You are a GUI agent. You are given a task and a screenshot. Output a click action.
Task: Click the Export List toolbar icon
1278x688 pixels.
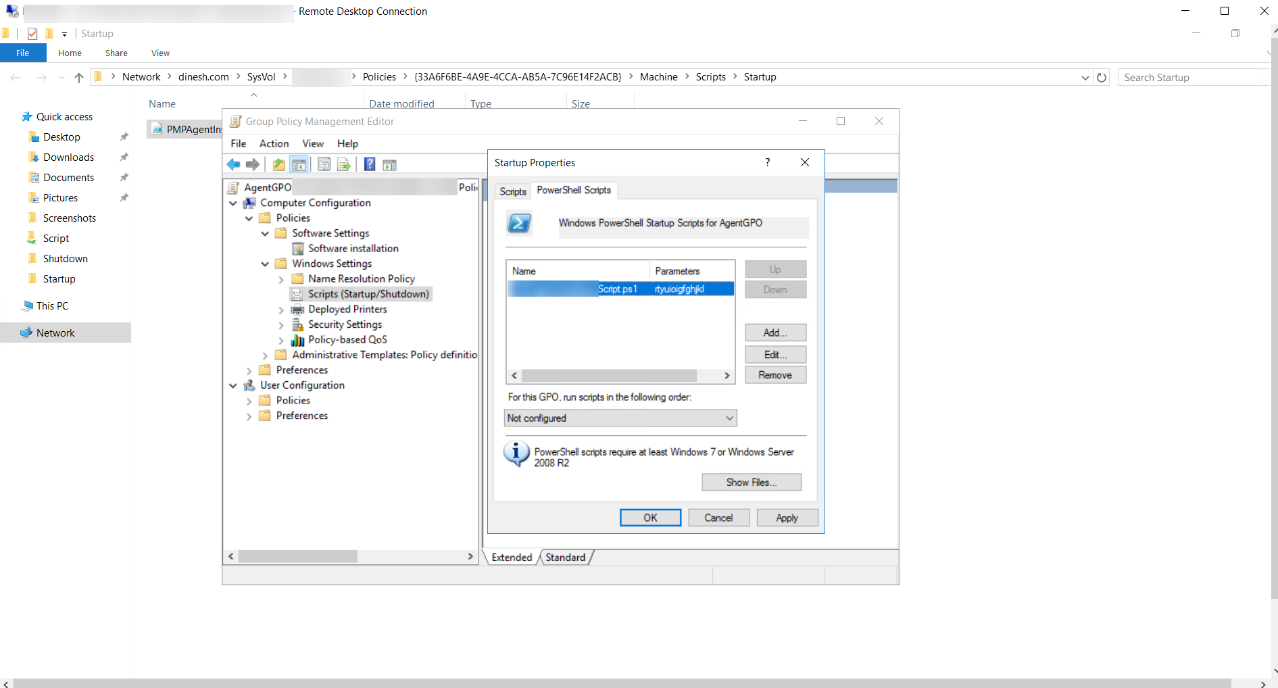tap(344, 164)
